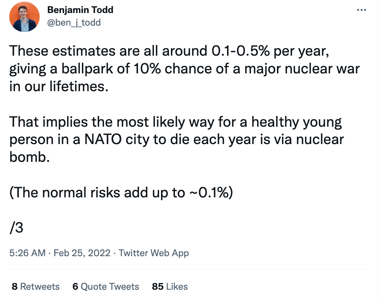Click the /3 thread marker
This screenshot has height=300, width=379.
pos(17,228)
